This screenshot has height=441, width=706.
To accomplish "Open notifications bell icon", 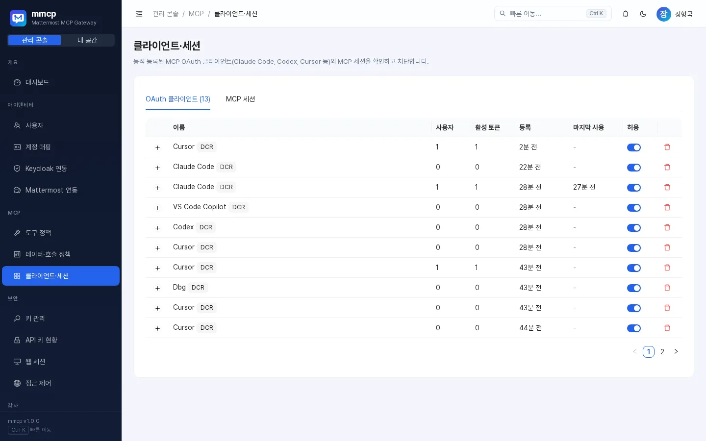I will [626, 14].
